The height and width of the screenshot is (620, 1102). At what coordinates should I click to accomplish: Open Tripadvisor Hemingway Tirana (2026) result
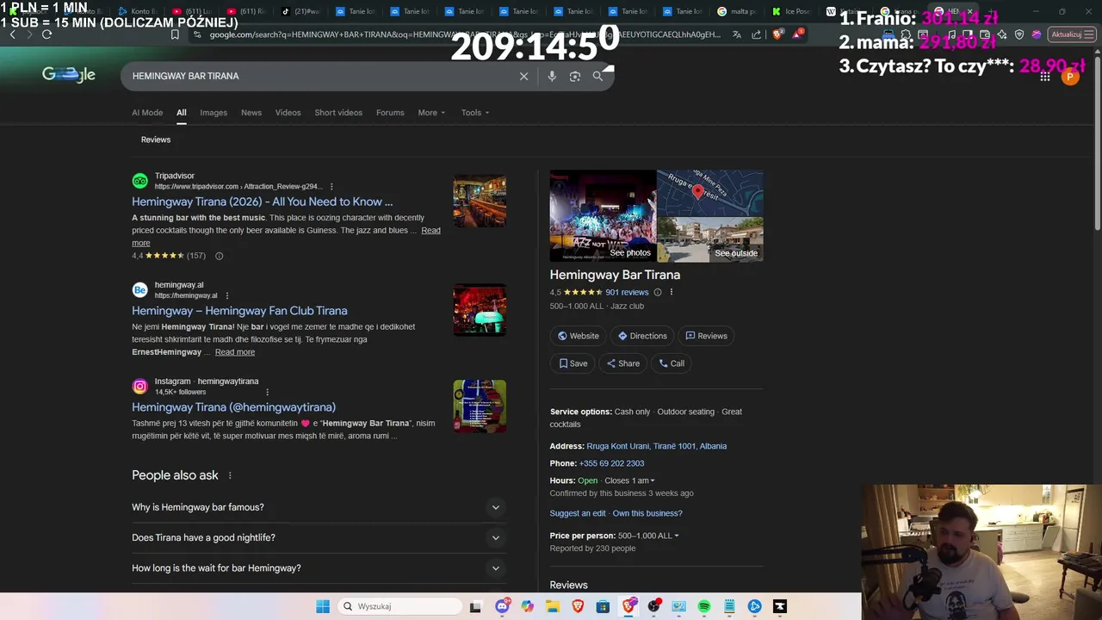coord(263,201)
